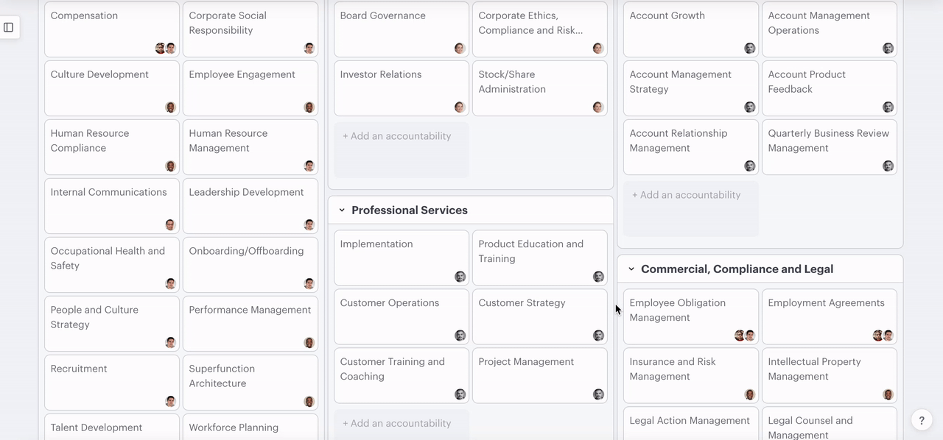This screenshot has height=440, width=943.
Task: Toggle the sidebar panel icon
Action: 9,27
